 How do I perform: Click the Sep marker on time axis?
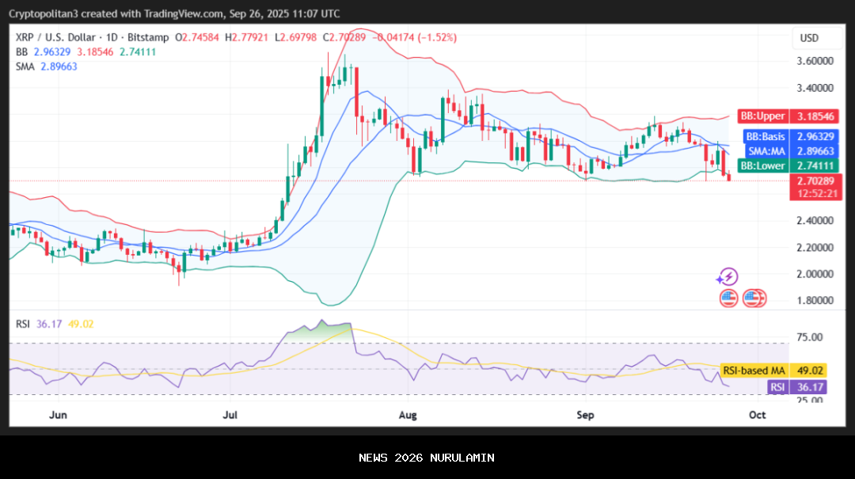click(x=585, y=415)
